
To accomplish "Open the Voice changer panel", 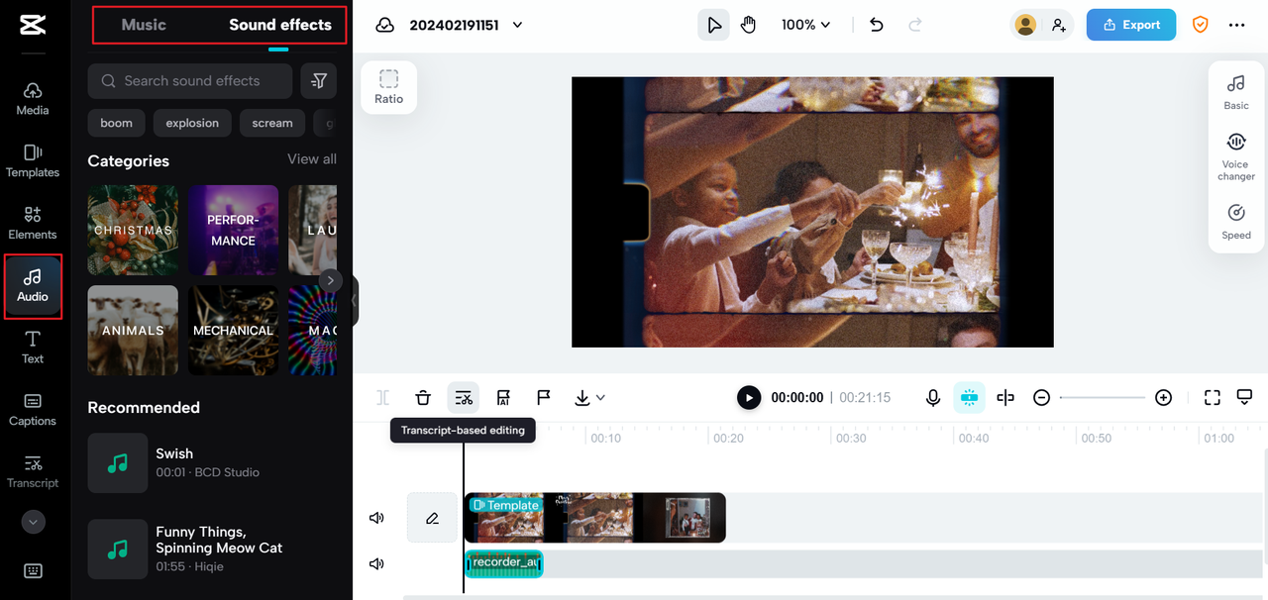I will tap(1236, 157).
